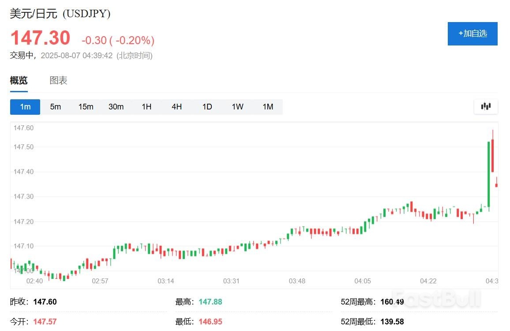Choose the 15m chart interval
Image resolution: width=510 pixels, height=331 pixels.
[x=86, y=107]
